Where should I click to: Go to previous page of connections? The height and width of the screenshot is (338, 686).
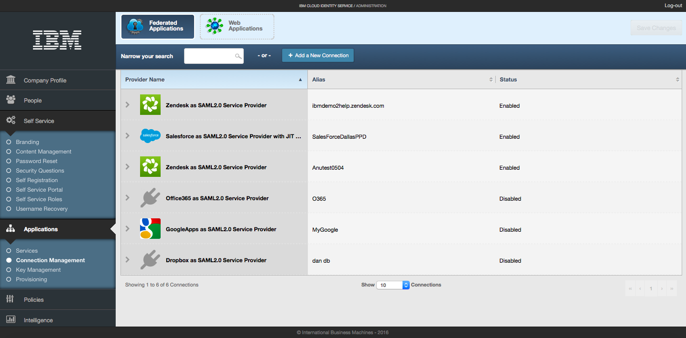[640, 288]
